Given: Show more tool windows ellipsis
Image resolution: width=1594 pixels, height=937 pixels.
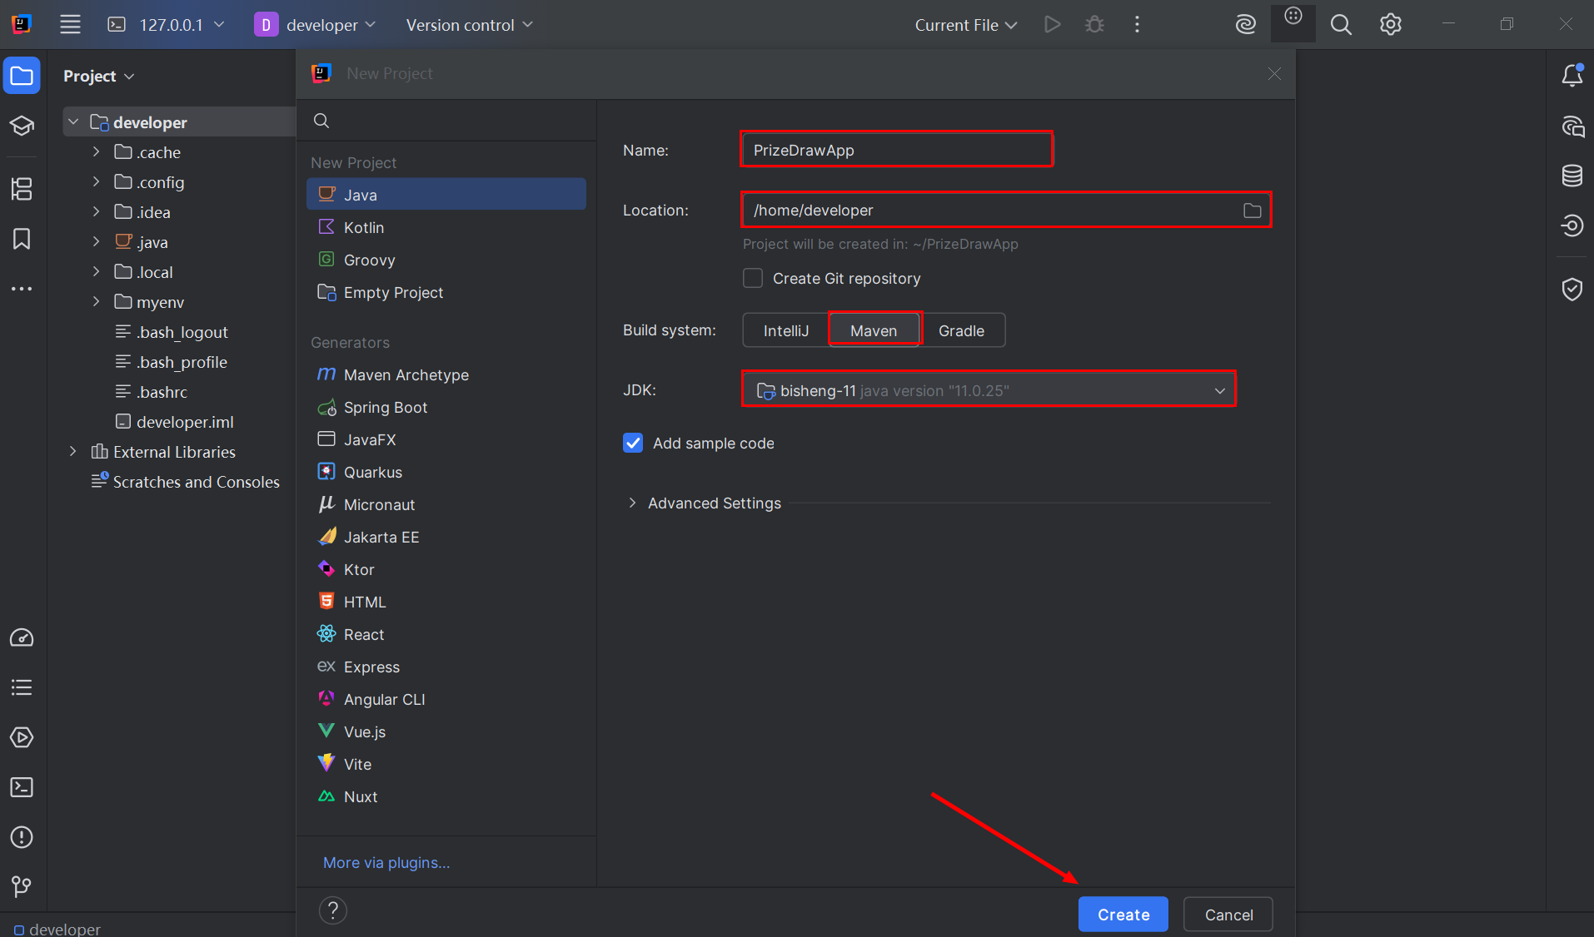Looking at the screenshot, I should coord(22,289).
